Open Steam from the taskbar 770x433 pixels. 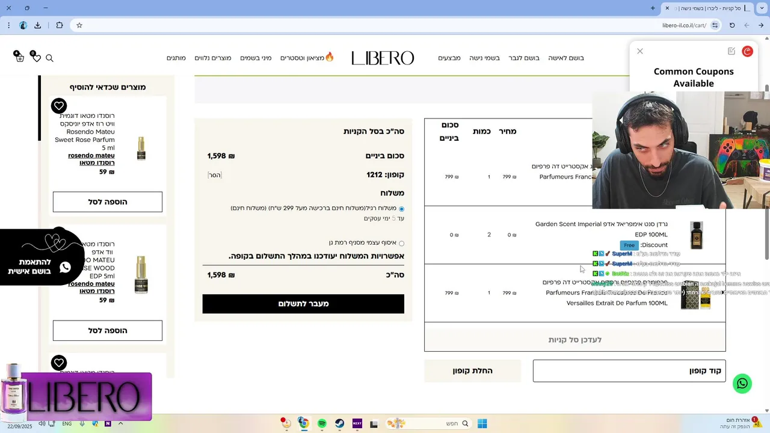pyautogui.click(x=339, y=423)
